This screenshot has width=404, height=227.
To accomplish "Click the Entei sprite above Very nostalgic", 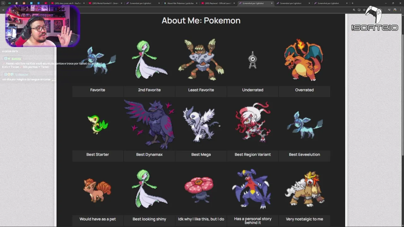I will pyautogui.click(x=305, y=189).
